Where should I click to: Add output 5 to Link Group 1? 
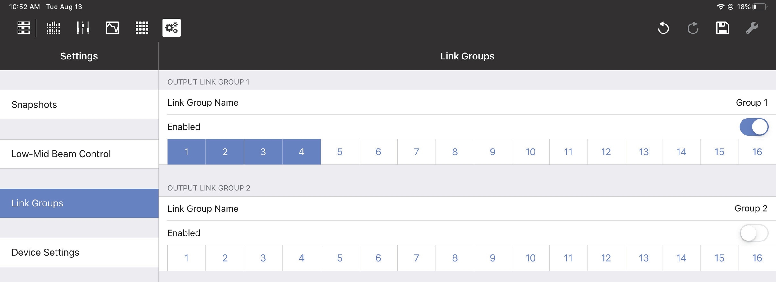[340, 152]
